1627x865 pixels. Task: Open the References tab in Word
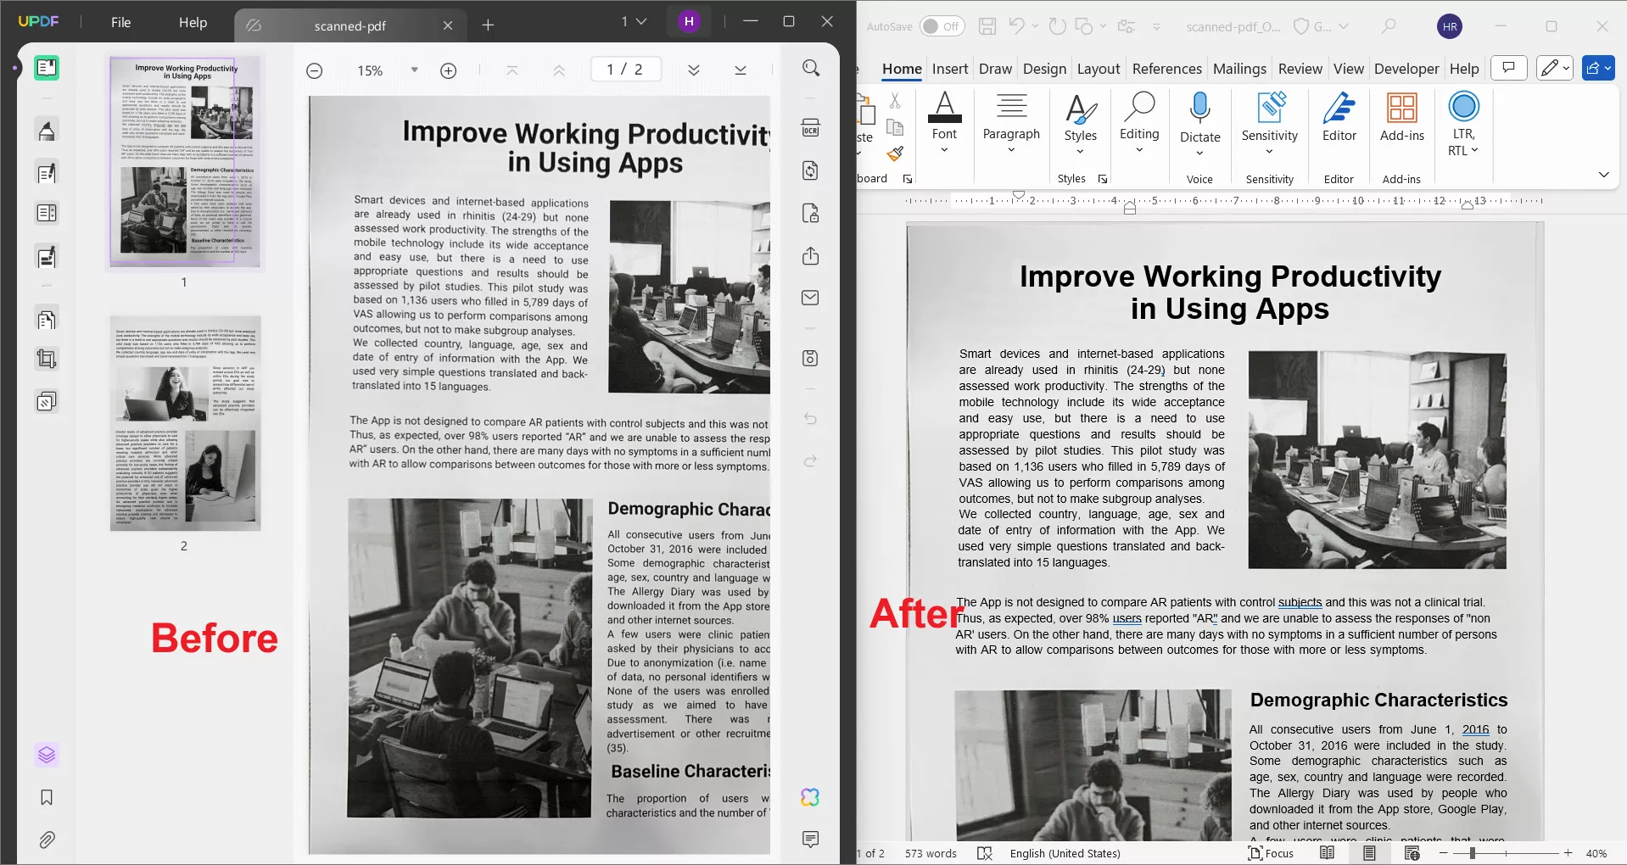pyautogui.click(x=1167, y=69)
